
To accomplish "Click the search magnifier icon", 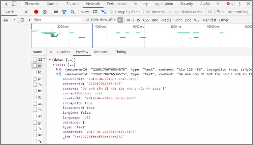I will 73,12.
